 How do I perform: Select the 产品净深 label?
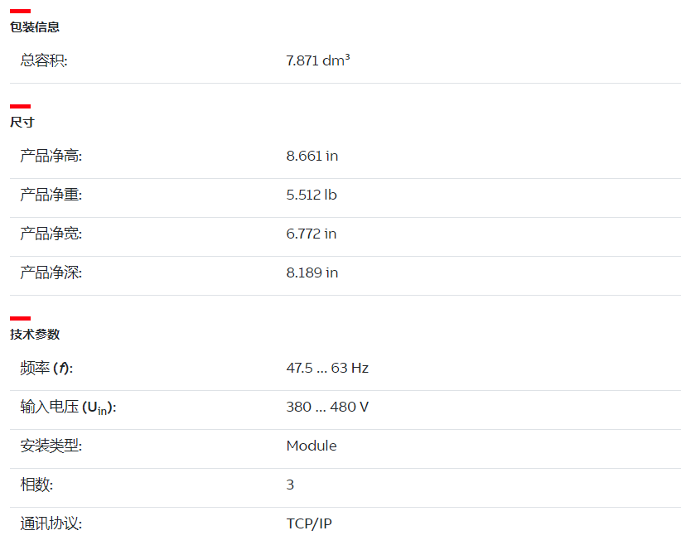[x=51, y=272]
